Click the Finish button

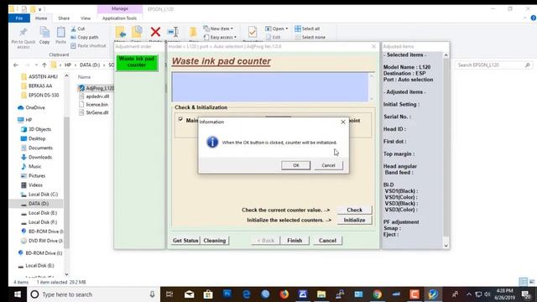tap(295, 241)
